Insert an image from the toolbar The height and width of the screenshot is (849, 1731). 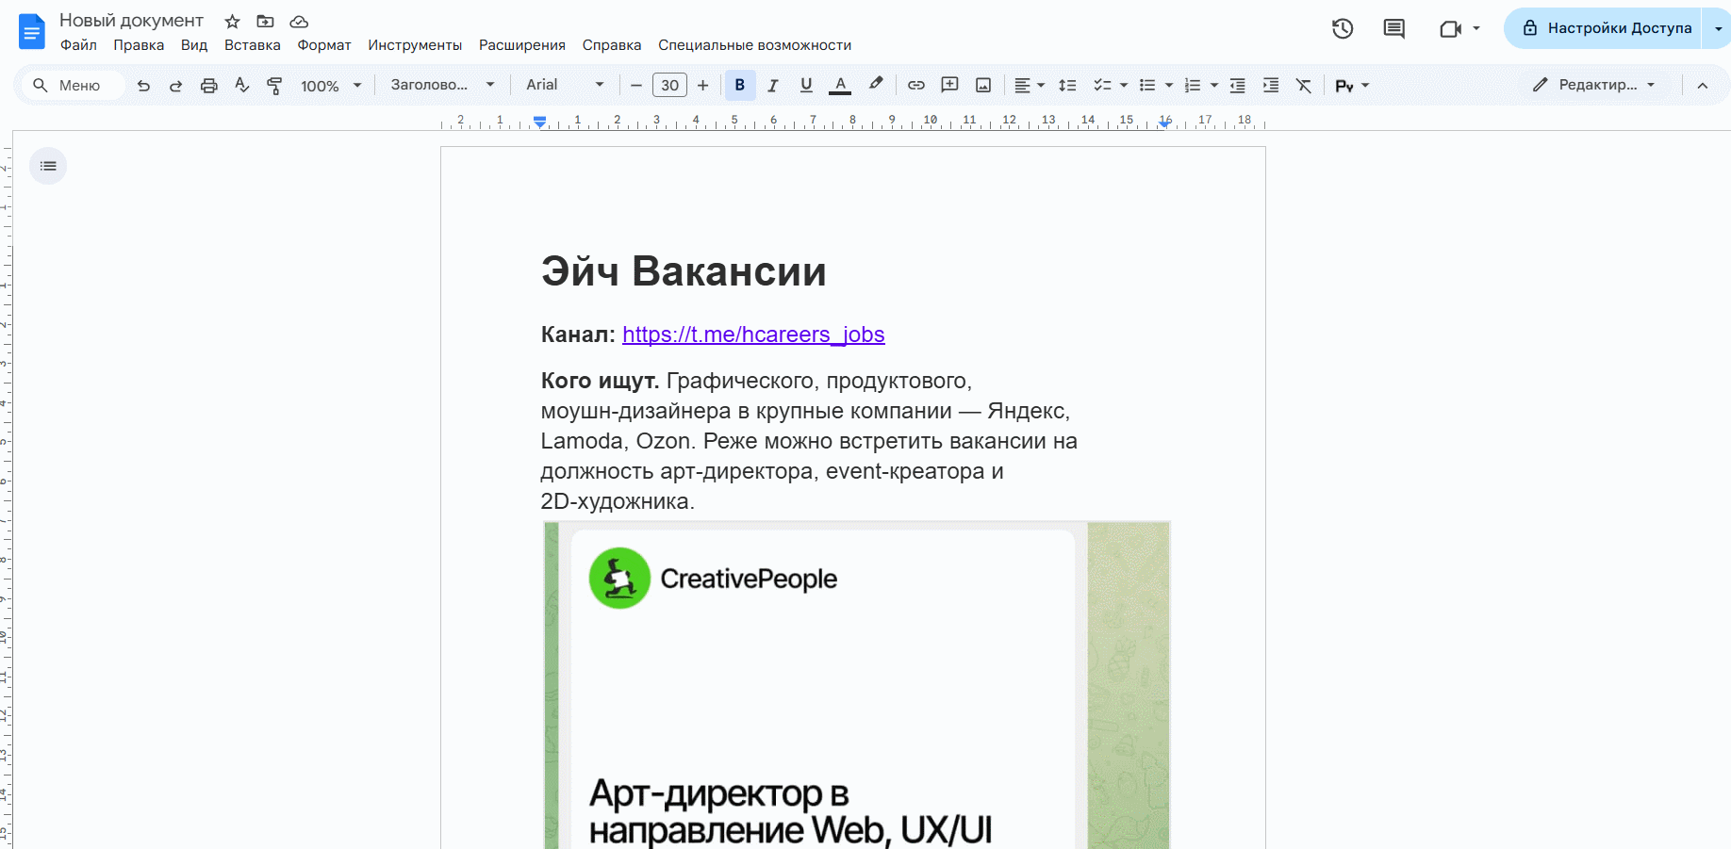click(x=983, y=85)
